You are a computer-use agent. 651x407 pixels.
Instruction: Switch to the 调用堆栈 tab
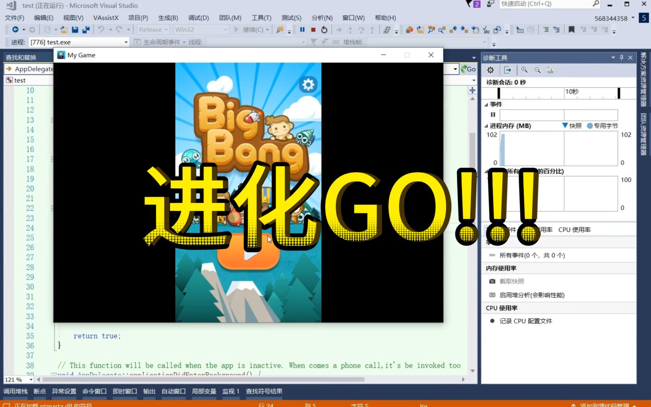pyautogui.click(x=15, y=391)
